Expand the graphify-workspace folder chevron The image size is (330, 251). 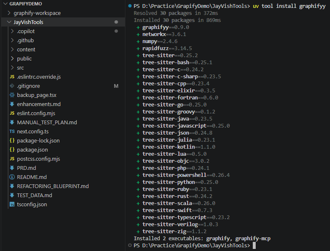click(9, 13)
